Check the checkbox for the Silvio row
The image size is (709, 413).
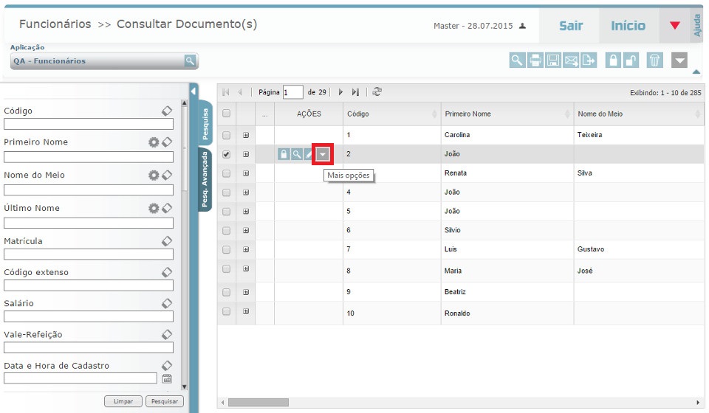pos(226,230)
